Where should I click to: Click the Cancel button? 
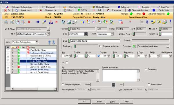tap(99, 102)
